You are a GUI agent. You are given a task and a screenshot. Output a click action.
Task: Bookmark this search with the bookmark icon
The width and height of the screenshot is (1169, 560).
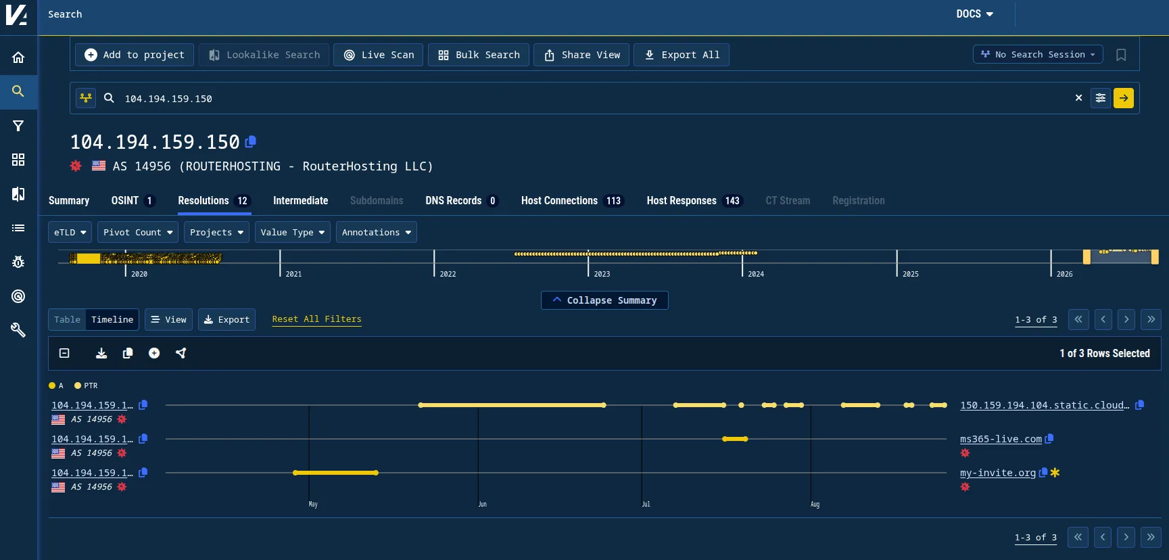[x=1121, y=55]
